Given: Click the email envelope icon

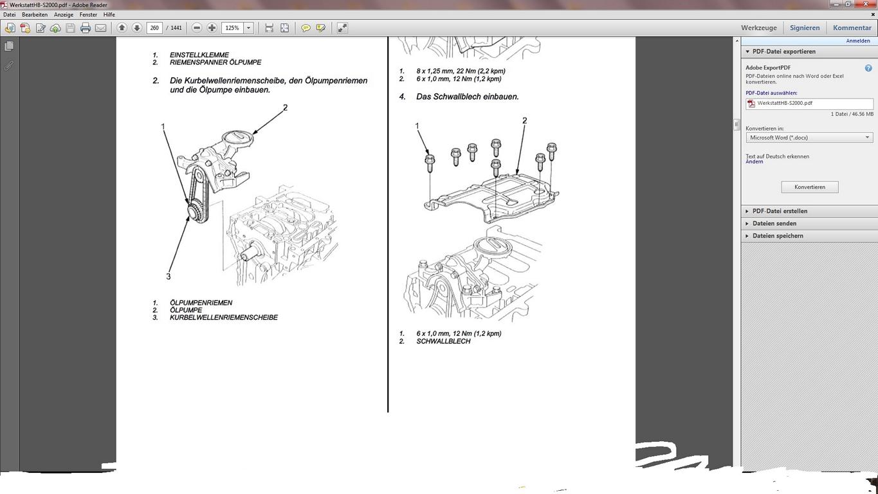Looking at the screenshot, I should point(101,28).
